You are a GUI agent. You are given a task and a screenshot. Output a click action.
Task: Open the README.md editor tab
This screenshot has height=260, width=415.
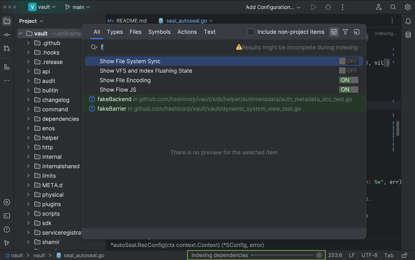click(127, 21)
